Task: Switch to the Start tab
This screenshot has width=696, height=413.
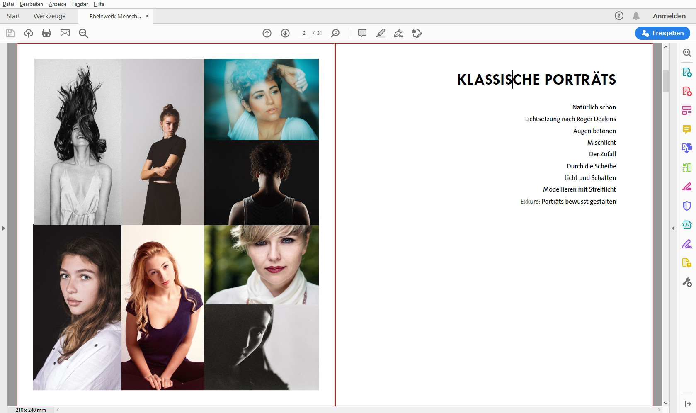Action: click(x=13, y=16)
